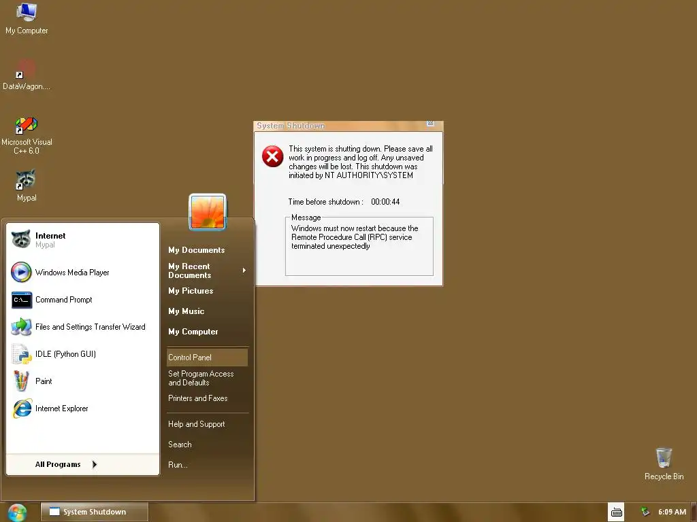Open the Recycle Bin
The width and height of the screenshot is (697, 522).
pyautogui.click(x=664, y=464)
